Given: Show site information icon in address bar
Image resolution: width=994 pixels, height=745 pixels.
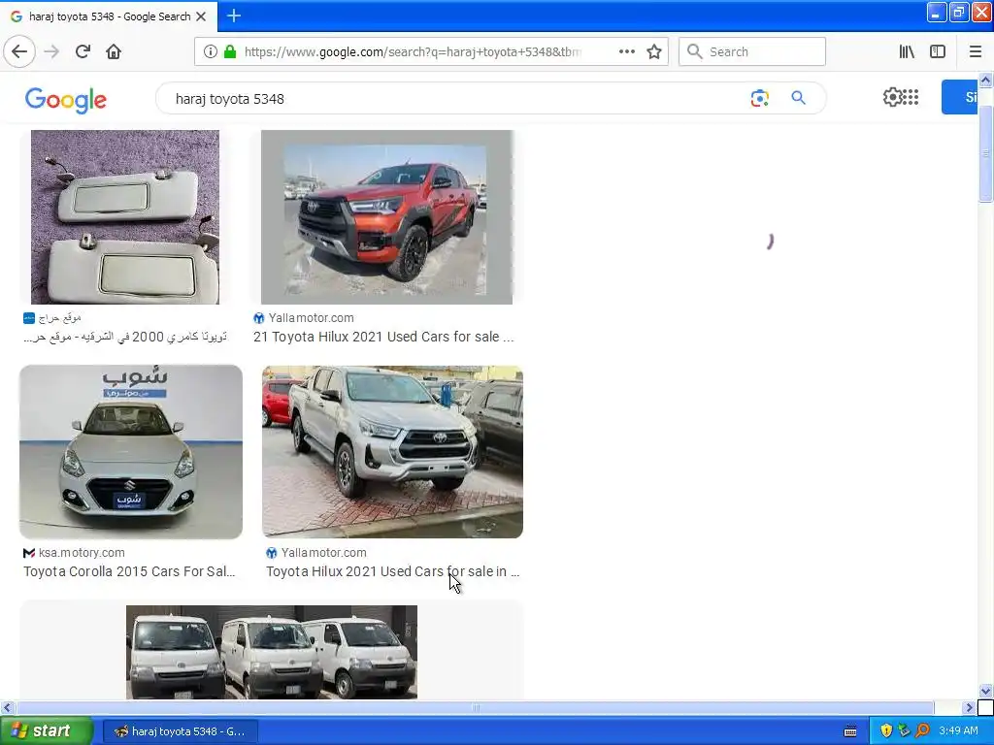Looking at the screenshot, I should pos(210,52).
